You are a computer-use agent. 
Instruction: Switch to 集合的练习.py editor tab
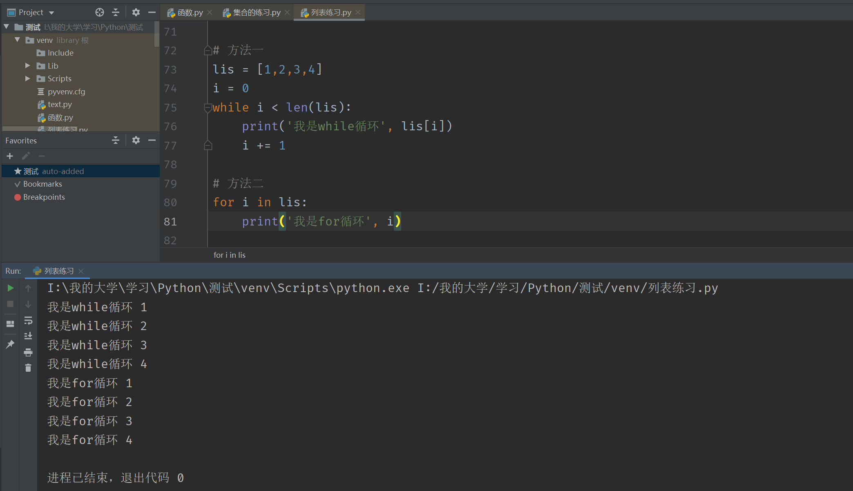coord(256,13)
